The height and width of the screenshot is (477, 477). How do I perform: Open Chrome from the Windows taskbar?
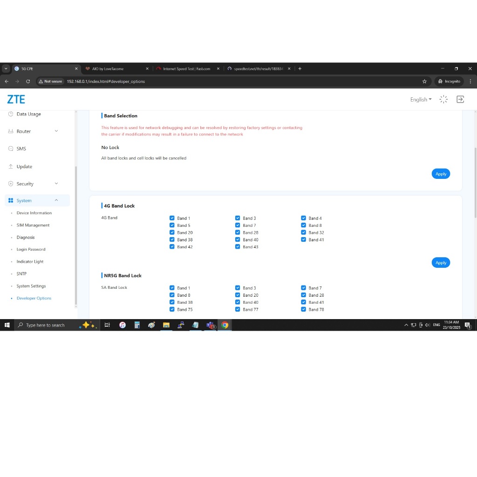pos(225,325)
